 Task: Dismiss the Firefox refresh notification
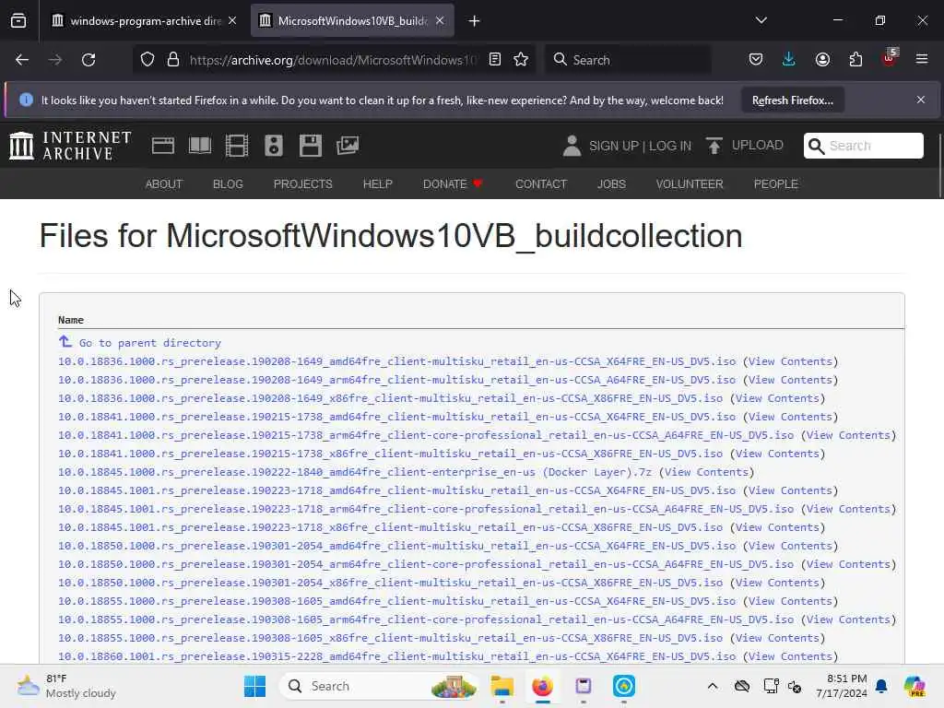point(921,100)
